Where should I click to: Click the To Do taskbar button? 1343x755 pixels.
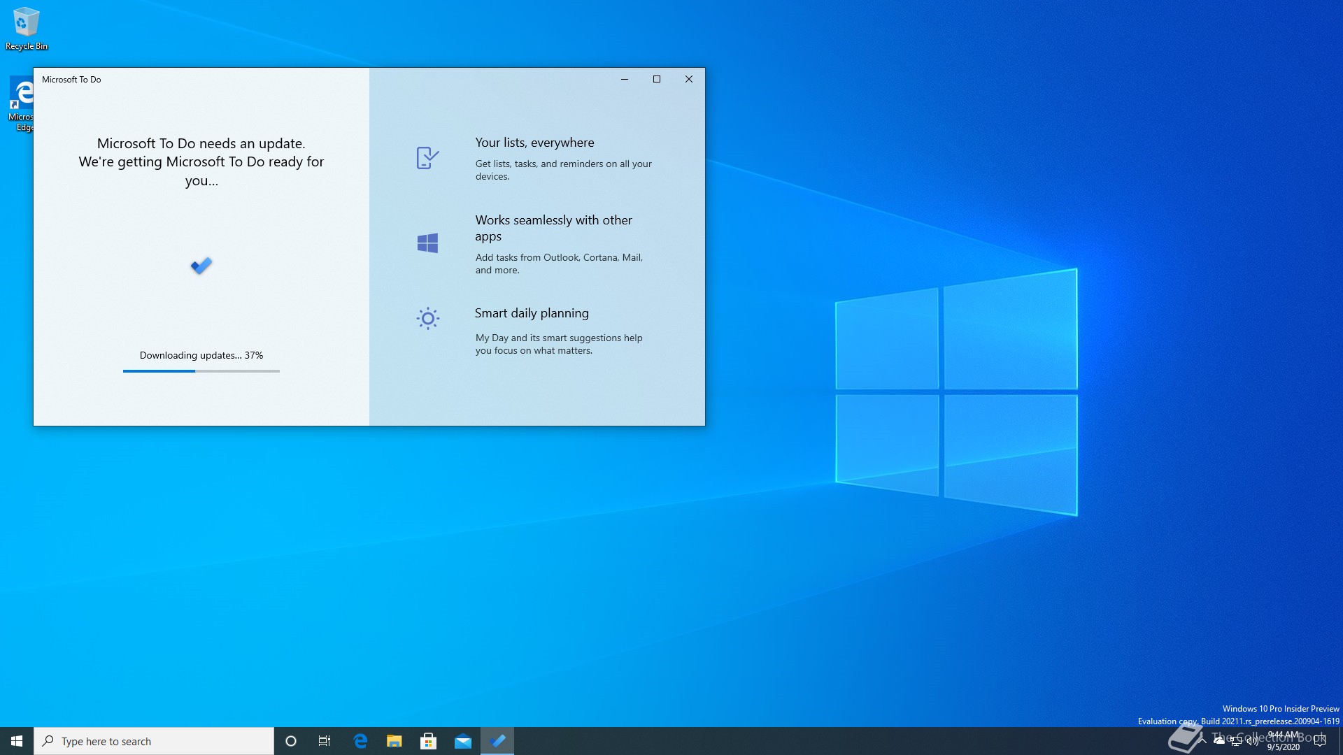(x=497, y=741)
